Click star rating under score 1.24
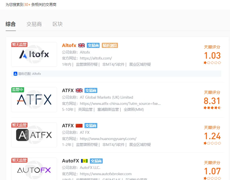The width and height of the screenshot is (230, 180). click(x=212, y=143)
